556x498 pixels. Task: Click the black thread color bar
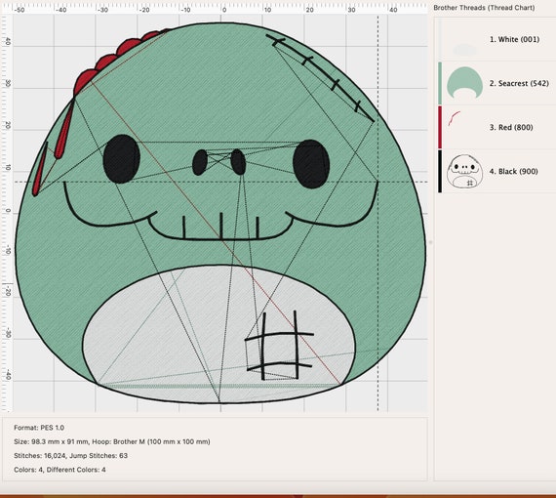click(440, 171)
